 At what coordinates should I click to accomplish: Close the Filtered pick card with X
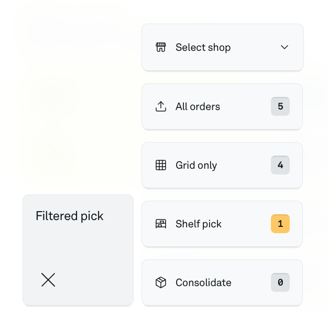[x=48, y=280]
